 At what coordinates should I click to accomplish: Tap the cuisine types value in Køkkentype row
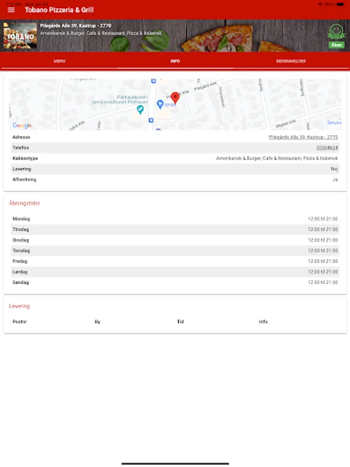(x=277, y=158)
